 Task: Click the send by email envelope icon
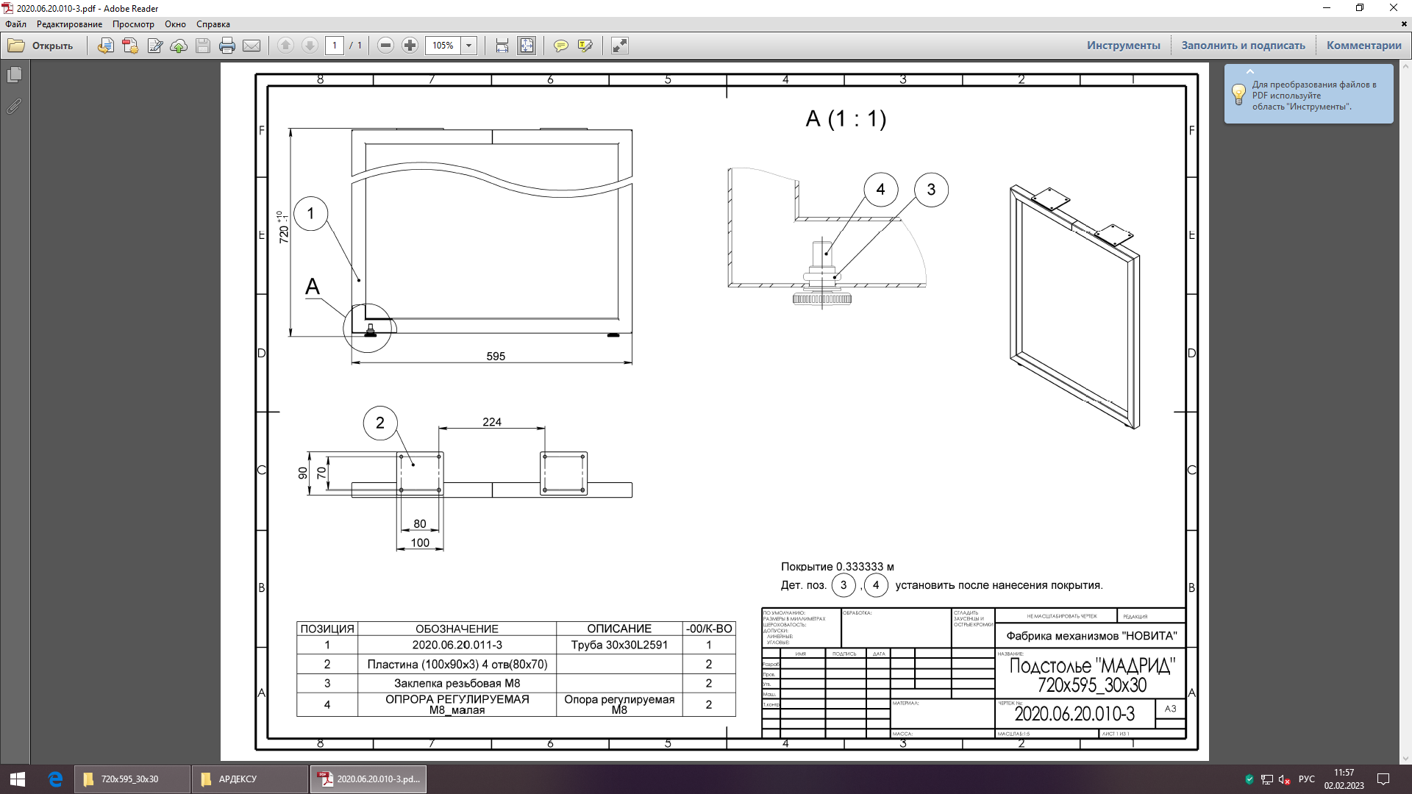252,46
